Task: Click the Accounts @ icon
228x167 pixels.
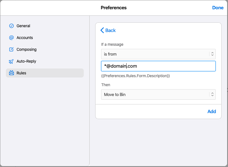Action: pos(11,38)
